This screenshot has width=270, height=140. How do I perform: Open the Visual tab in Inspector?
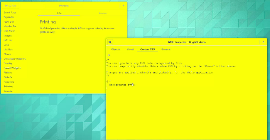130,49
